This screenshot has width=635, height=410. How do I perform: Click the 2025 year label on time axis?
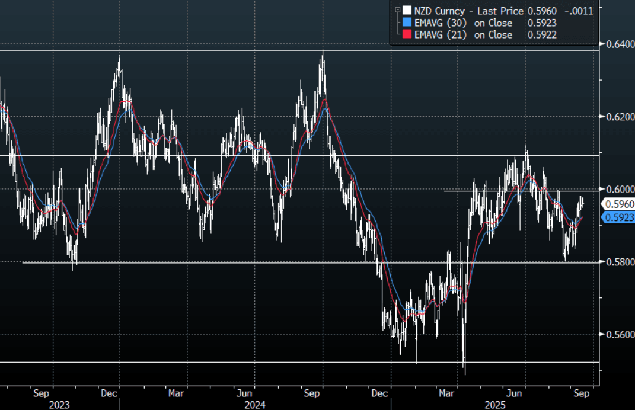(494, 404)
